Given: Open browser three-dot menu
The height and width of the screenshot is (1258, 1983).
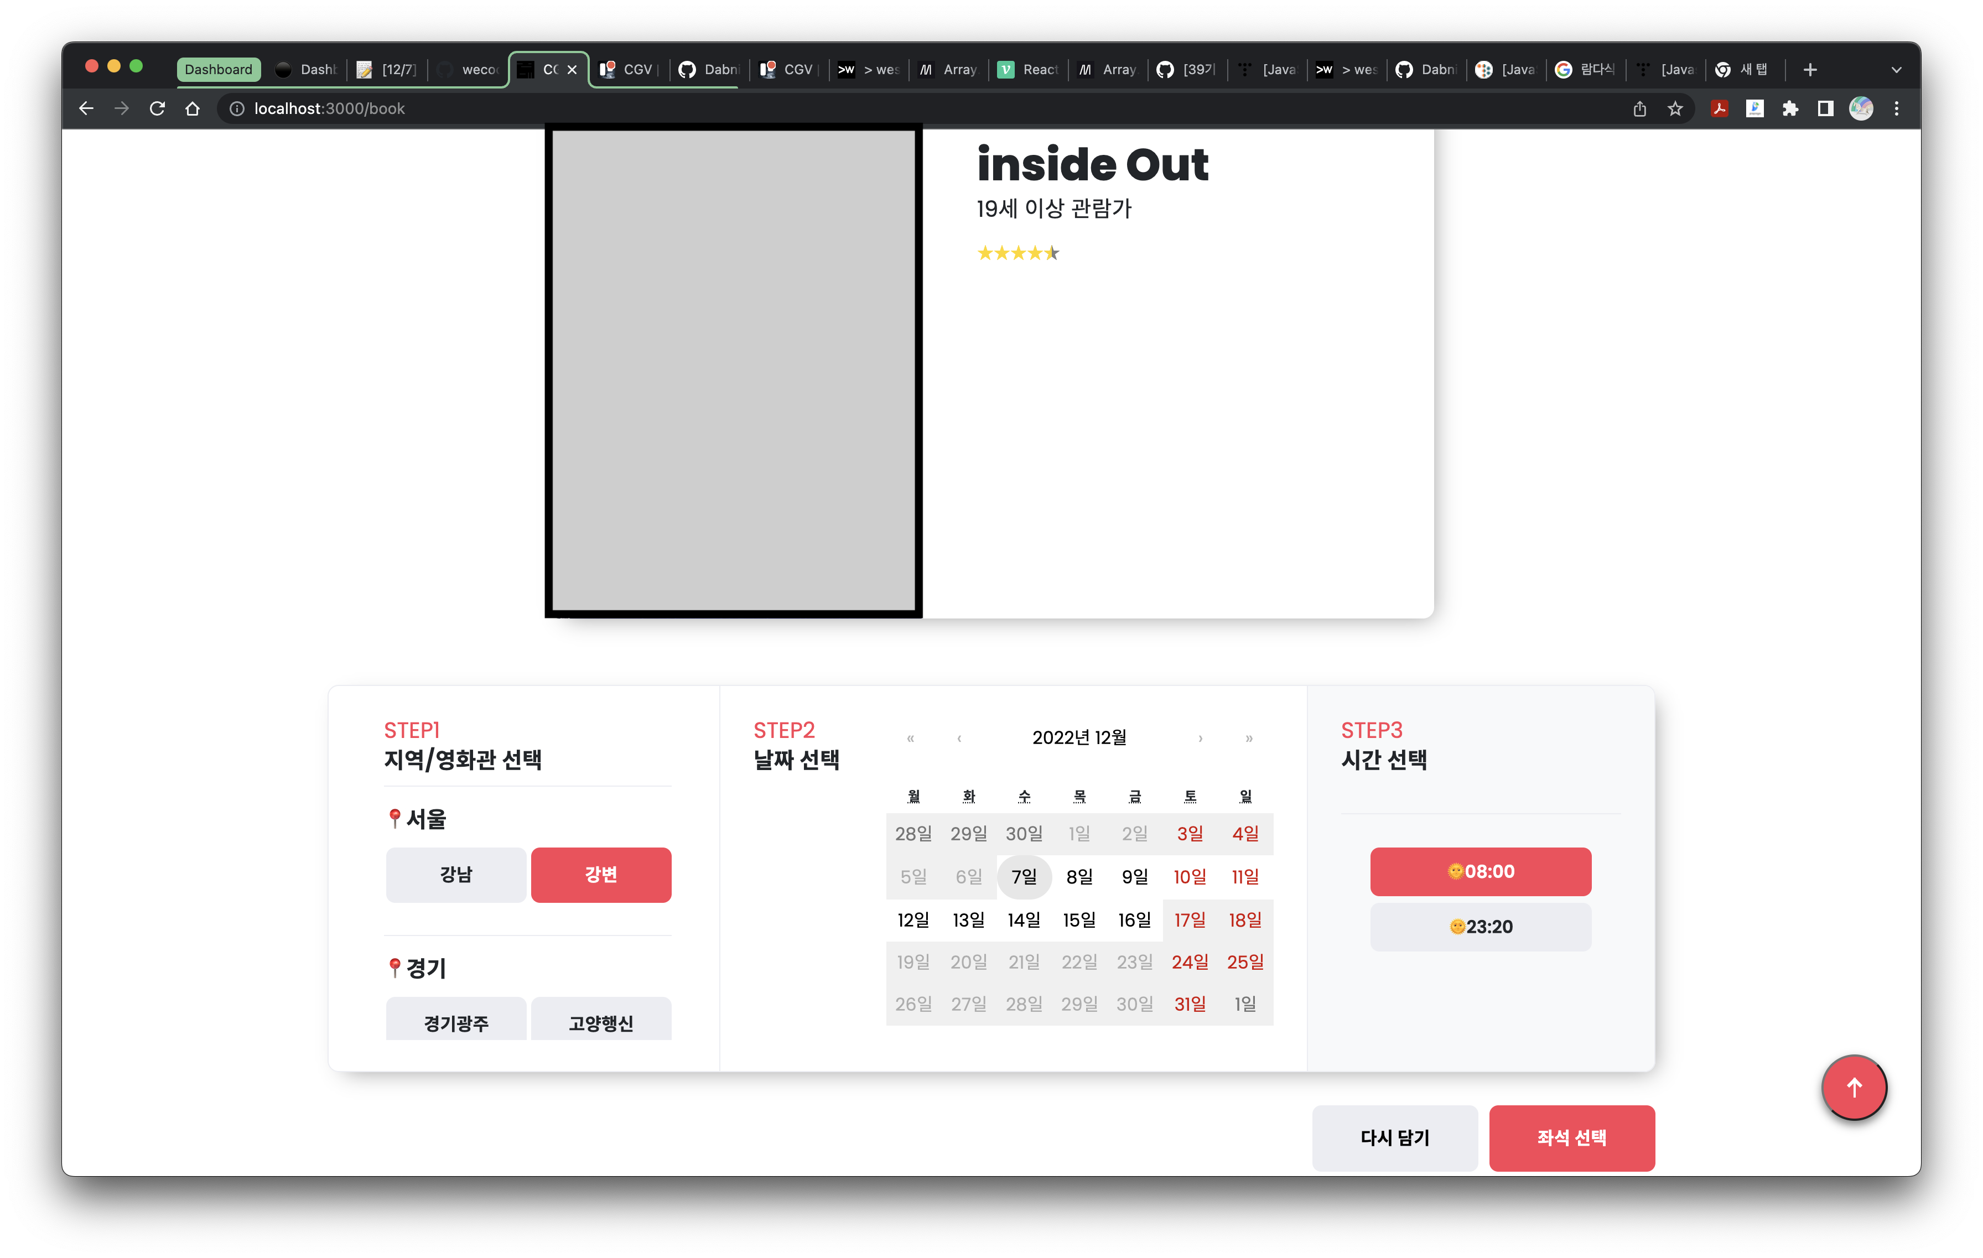Looking at the screenshot, I should click(x=1897, y=108).
